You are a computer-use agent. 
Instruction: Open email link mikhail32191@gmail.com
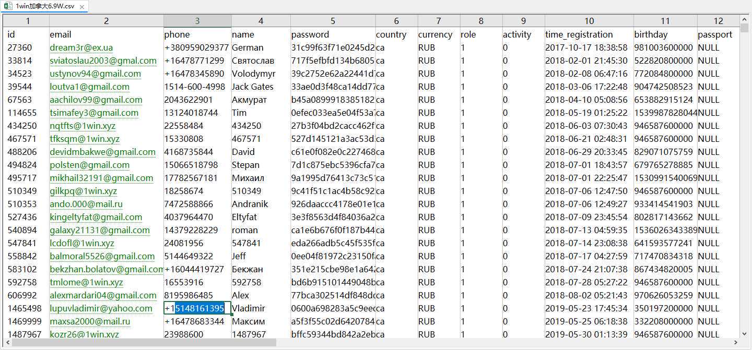(x=101, y=178)
